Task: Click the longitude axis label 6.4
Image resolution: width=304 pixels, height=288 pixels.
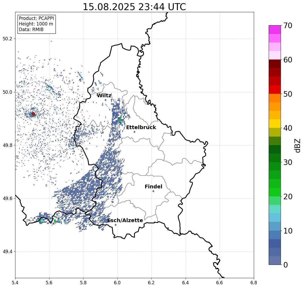Action: pyautogui.click(x=186, y=283)
